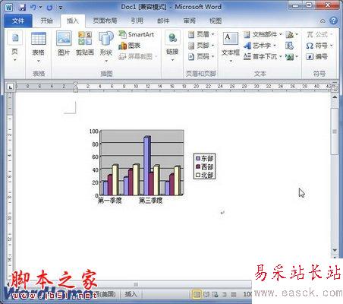Open the 页脚 (Footer) dropdown

coord(201,46)
